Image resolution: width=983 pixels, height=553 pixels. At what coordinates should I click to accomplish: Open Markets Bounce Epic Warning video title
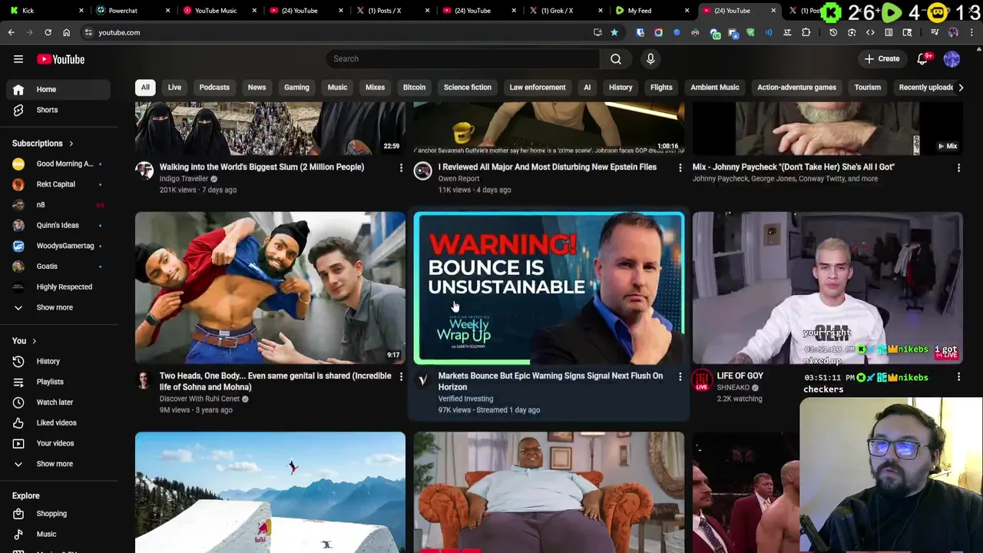[551, 382]
